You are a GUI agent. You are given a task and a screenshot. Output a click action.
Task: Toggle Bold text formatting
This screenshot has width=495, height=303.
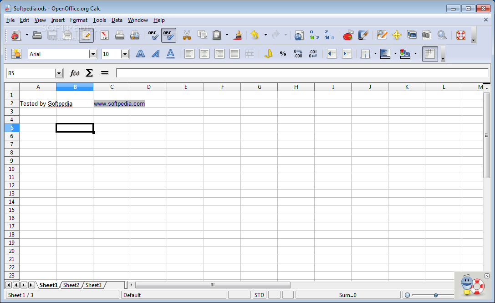[140, 54]
